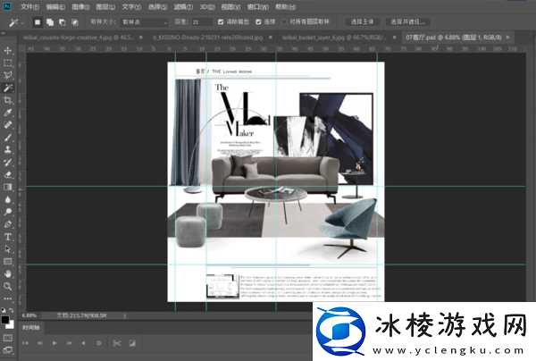Select the Eraser tool
The height and width of the screenshot is (361, 536).
point(7,174)
